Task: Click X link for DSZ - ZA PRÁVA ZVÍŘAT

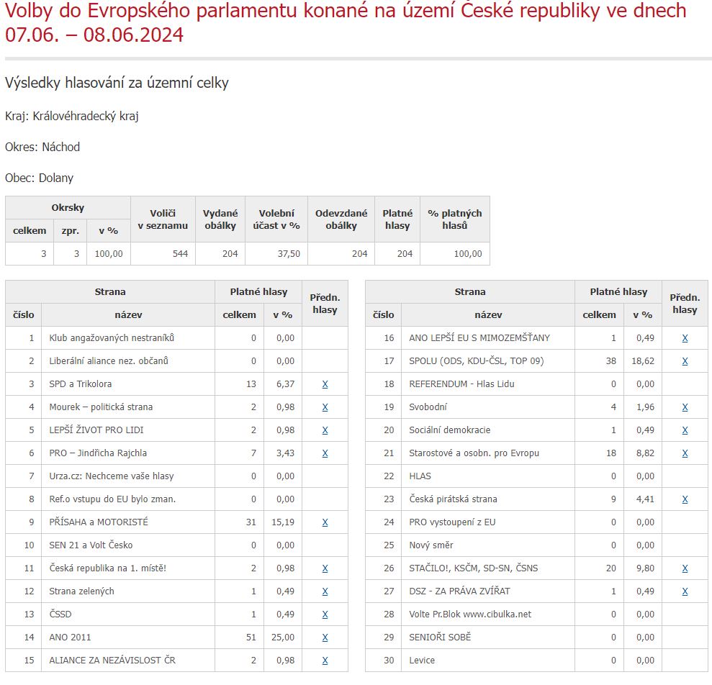Action: (685, 591)
